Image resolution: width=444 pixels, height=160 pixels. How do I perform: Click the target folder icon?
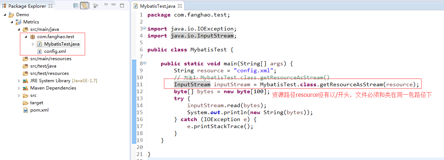click(x=25, y=103)
